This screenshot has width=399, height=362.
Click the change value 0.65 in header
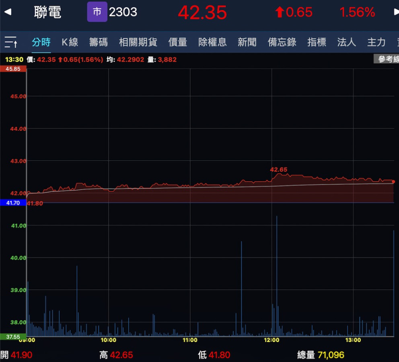click(x=299, y=12)
